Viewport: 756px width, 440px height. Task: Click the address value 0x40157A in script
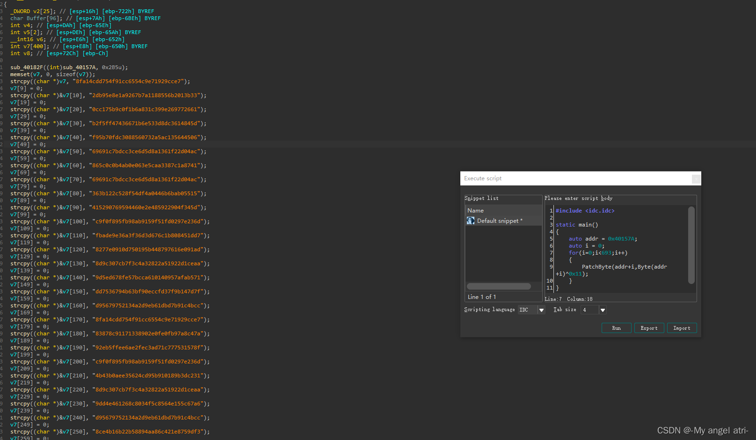[621, 239]
